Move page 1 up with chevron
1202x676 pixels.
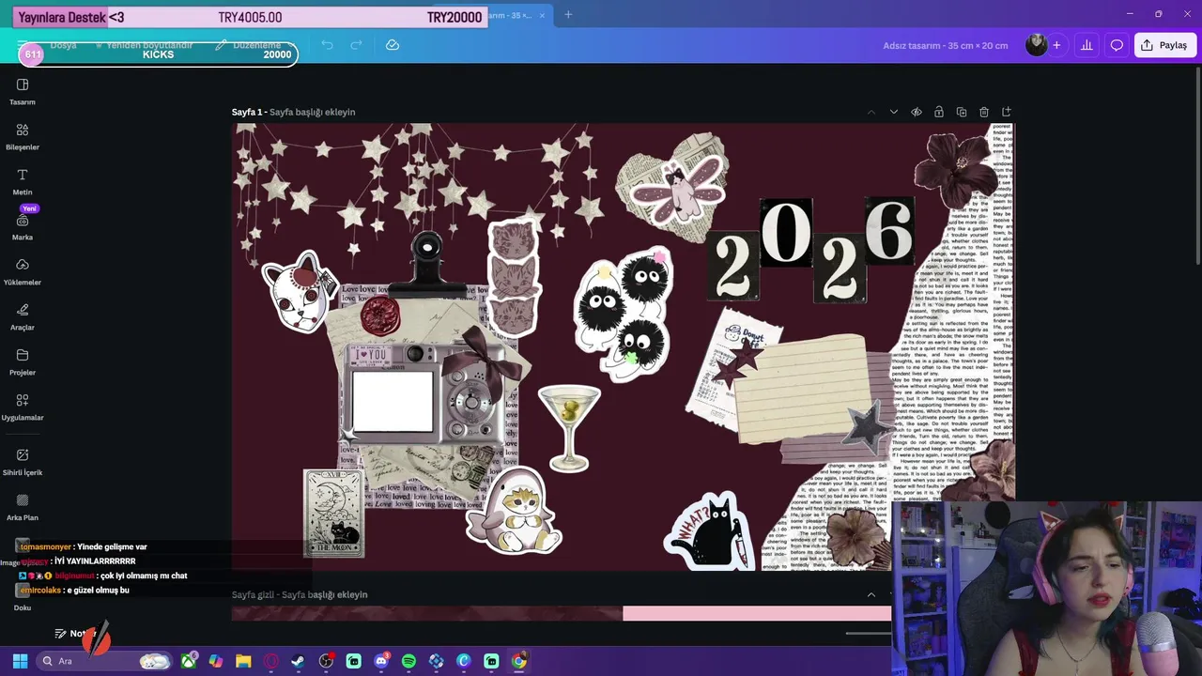[x=871, y=112]
